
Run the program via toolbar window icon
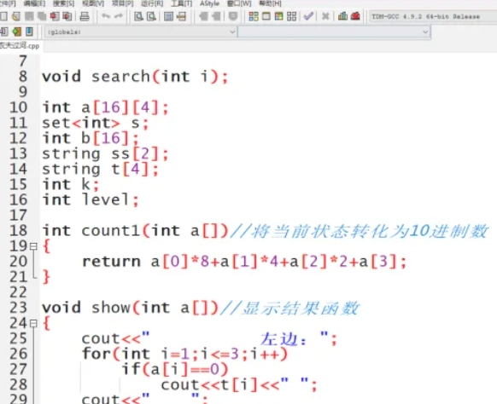(x=266, y=16)
